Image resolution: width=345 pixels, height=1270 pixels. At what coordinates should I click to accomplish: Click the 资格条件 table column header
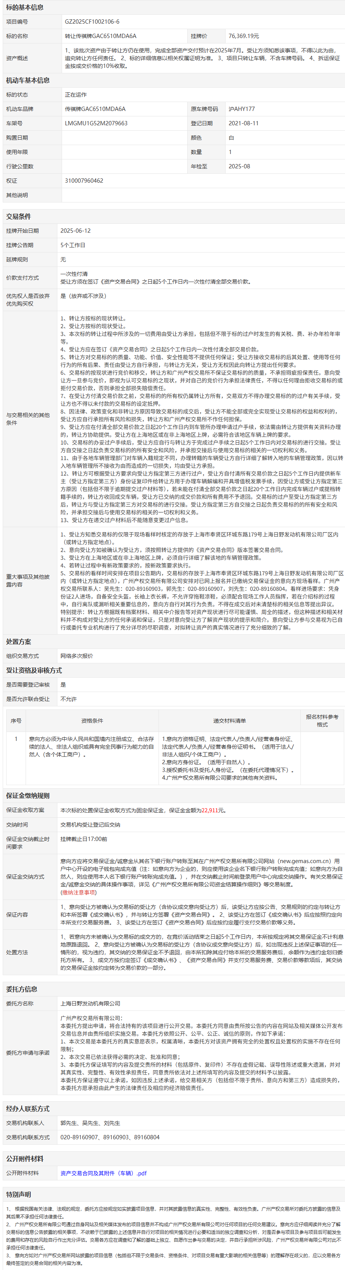click(92, 720)
